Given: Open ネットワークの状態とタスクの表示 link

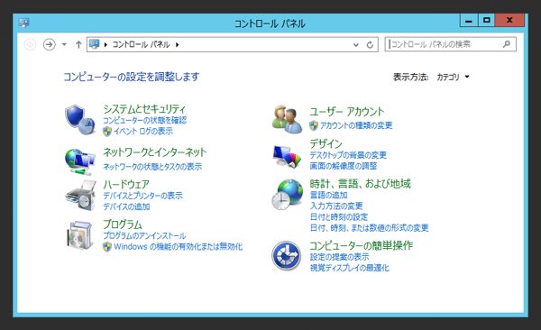Looking at the screenshot, I should (x=152, y=167).
